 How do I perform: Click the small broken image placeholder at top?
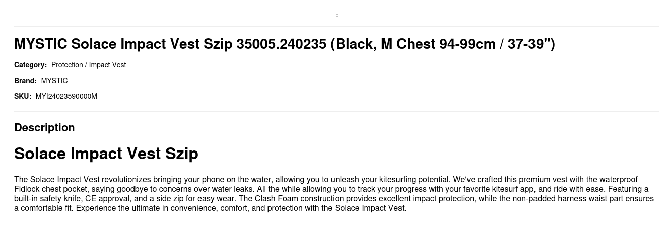pyautogui.click(x=337, y=15)
